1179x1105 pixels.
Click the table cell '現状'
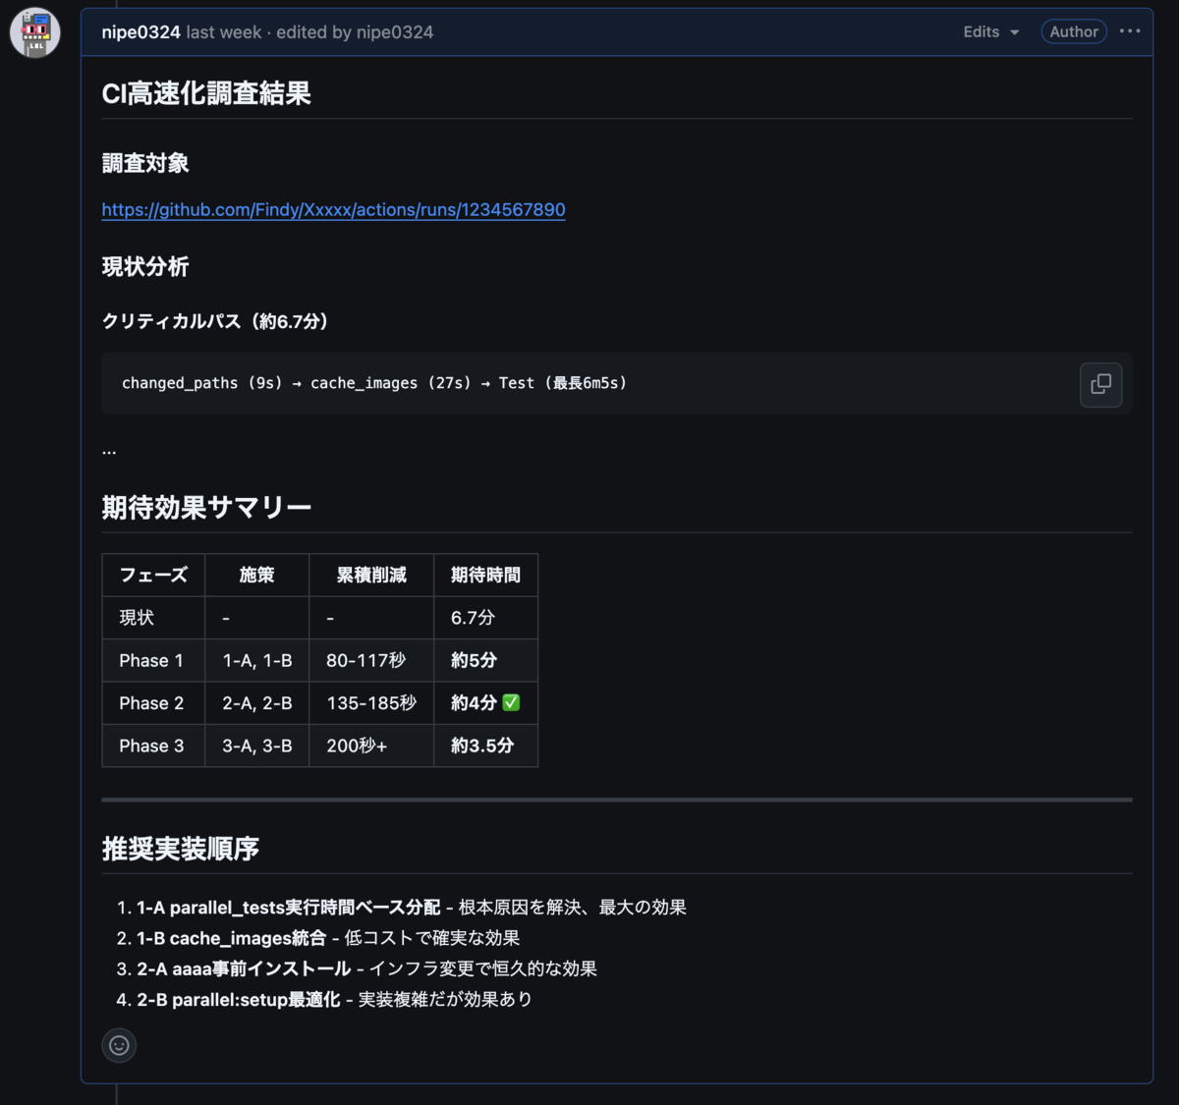[x=153, y=618]
